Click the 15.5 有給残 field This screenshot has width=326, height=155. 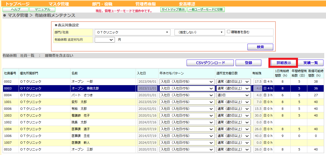point(258,109)
